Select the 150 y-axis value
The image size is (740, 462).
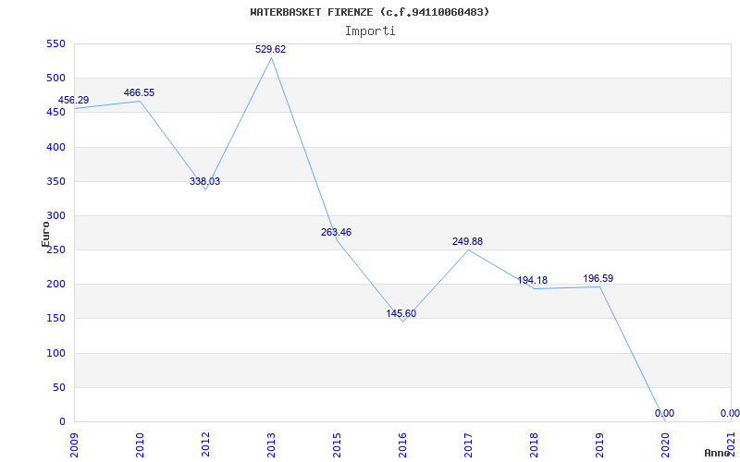[x=55, y=319]
